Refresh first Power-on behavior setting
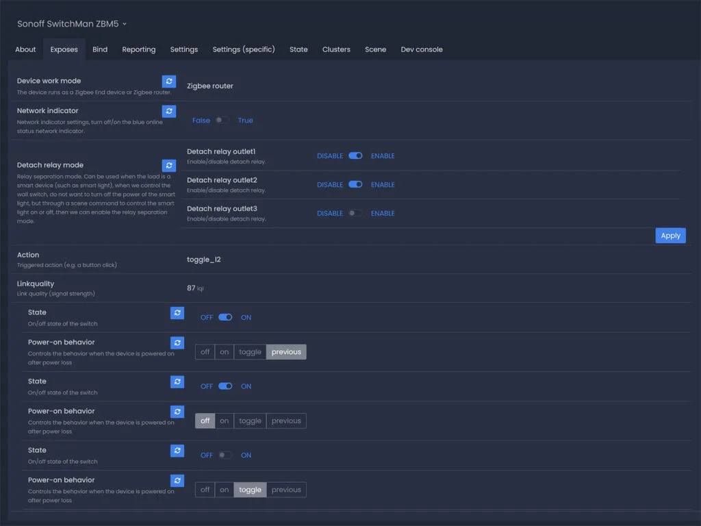The image size is (701, 526). (x=177, y=342)
